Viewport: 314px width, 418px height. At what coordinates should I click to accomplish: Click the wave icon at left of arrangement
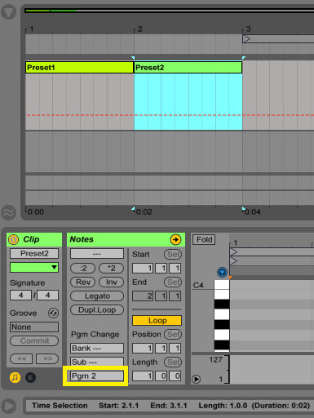click(x=8, y=212)
